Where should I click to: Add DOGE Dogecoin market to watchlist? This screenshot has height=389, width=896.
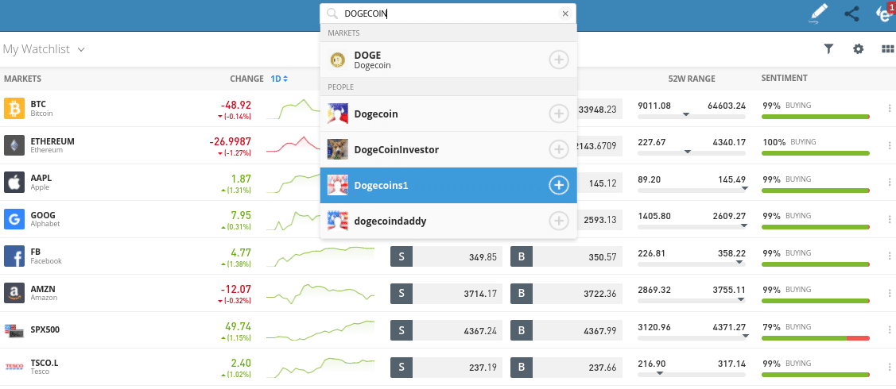(559, 60)
